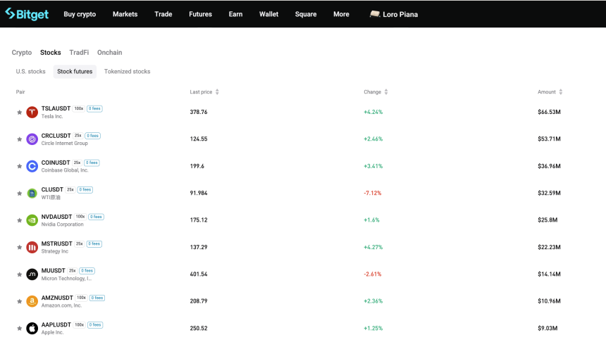
Task: Add AAPLUSDT to favorites via star
Action: pos(19,329)
